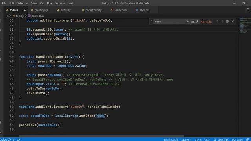Click the restore window button
Screen dimensions: 251x141
coord(244,3)
